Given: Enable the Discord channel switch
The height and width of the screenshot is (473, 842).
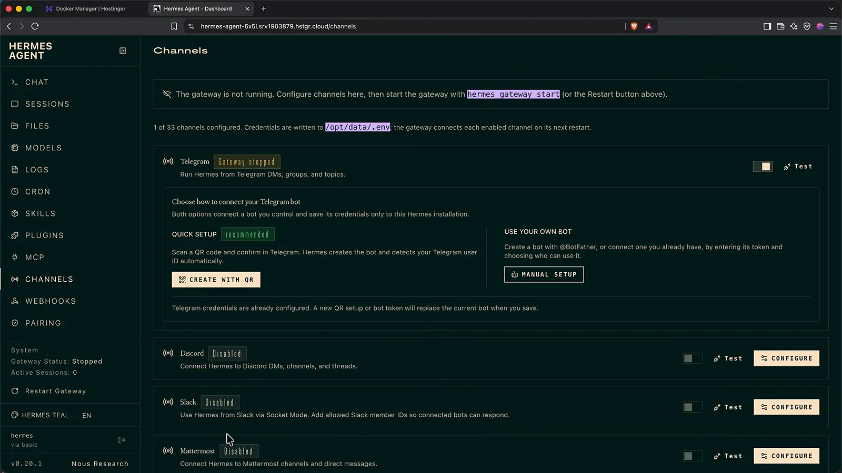Looking at the screenshot, I should pyautogui.click(x=693, y=358).
